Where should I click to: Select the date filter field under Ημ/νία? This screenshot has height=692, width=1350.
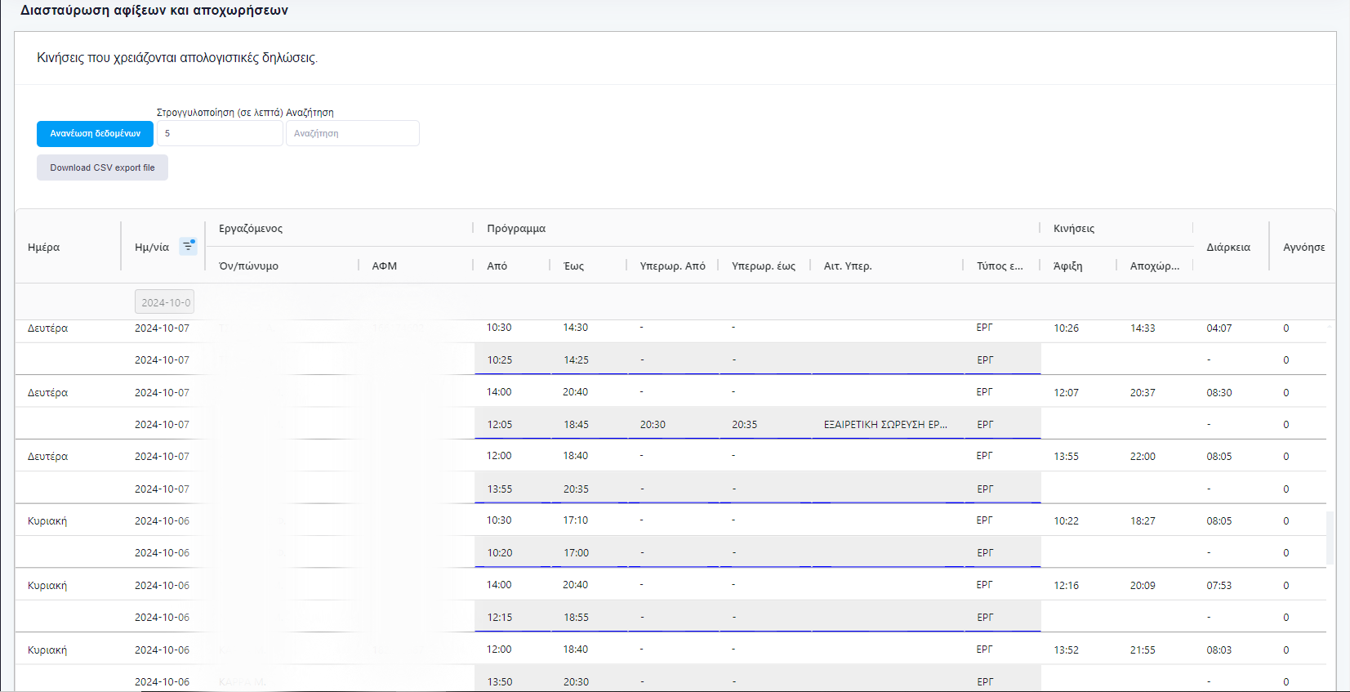[164, 302]
